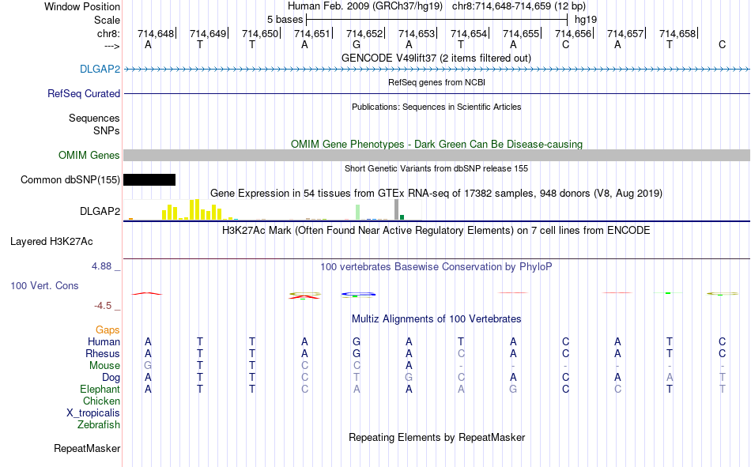Click the Gaps label in Multiz track
This screenshot has height=467, width=751.
[108, 330]
